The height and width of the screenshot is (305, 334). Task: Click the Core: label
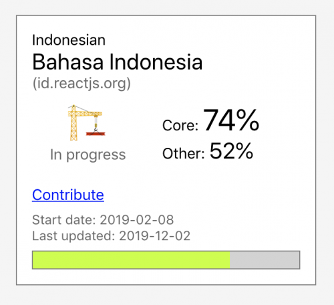pyautogui.click(x=180, y=125)
